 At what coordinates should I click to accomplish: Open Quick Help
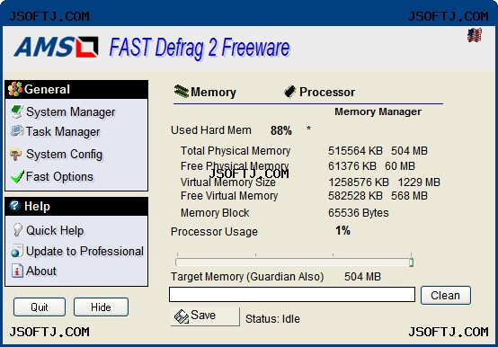point(49,230)
